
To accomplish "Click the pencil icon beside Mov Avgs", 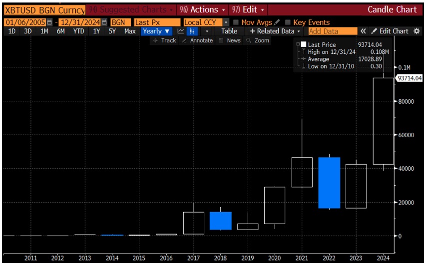I will pyautogui.click(x=277, y=22).
